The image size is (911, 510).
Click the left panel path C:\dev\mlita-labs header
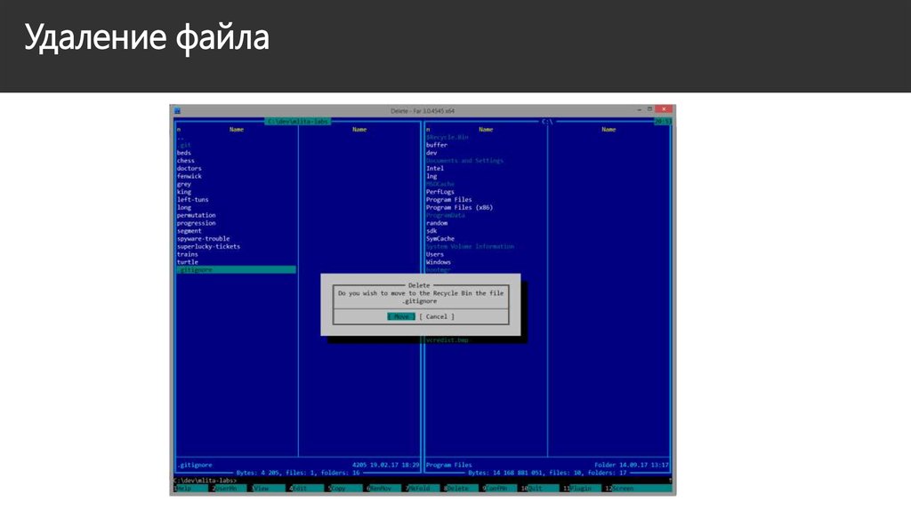[x=298, y=122]
